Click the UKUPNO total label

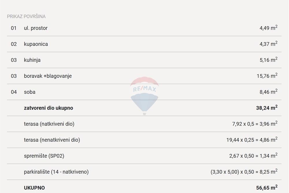(x=34, y=188)
